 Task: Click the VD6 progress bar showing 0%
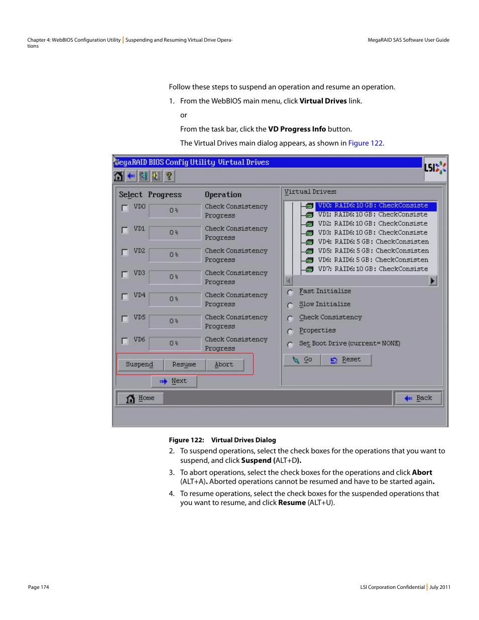tap(174, 343)
